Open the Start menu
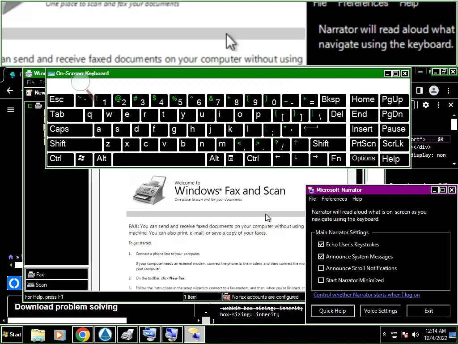 click(12, 334)
